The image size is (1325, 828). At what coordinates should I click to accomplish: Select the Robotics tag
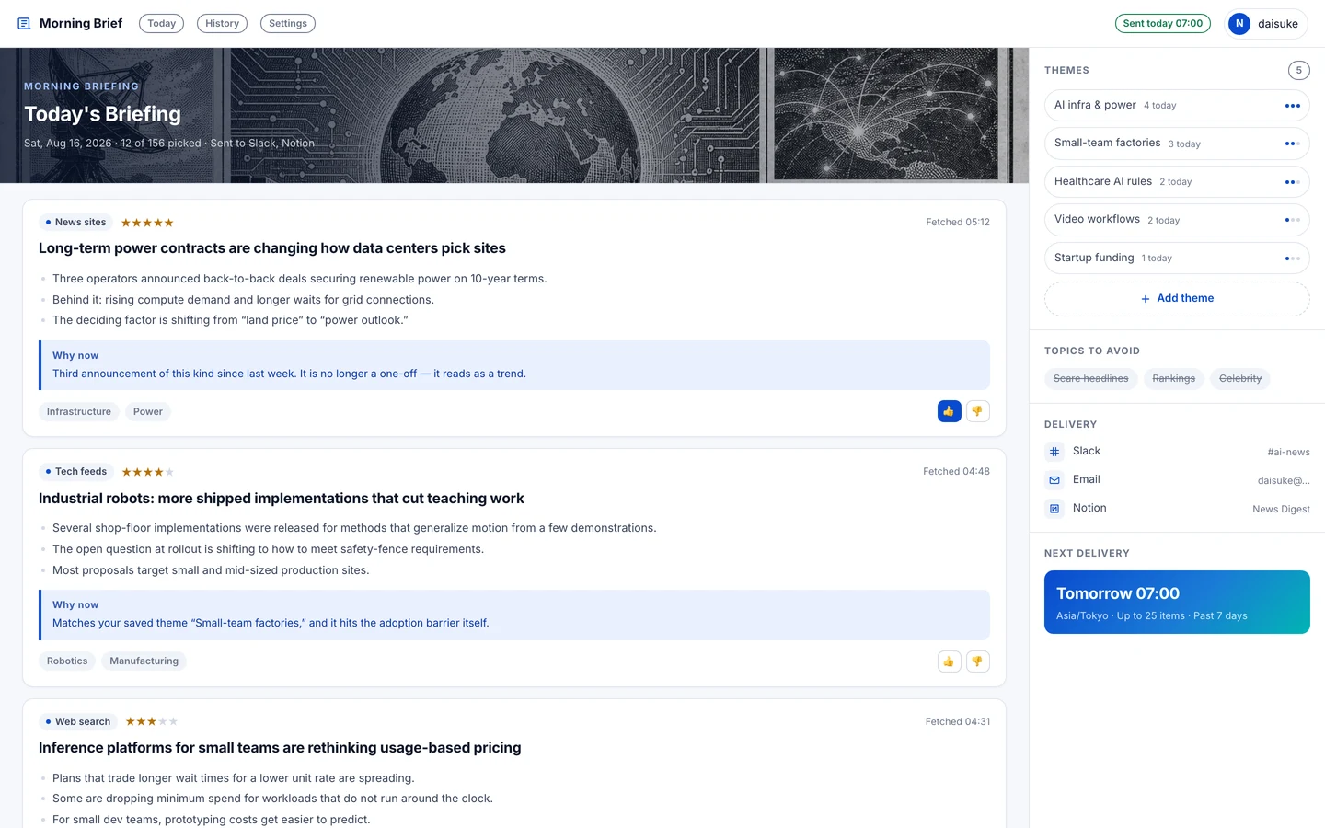[67, 661]
